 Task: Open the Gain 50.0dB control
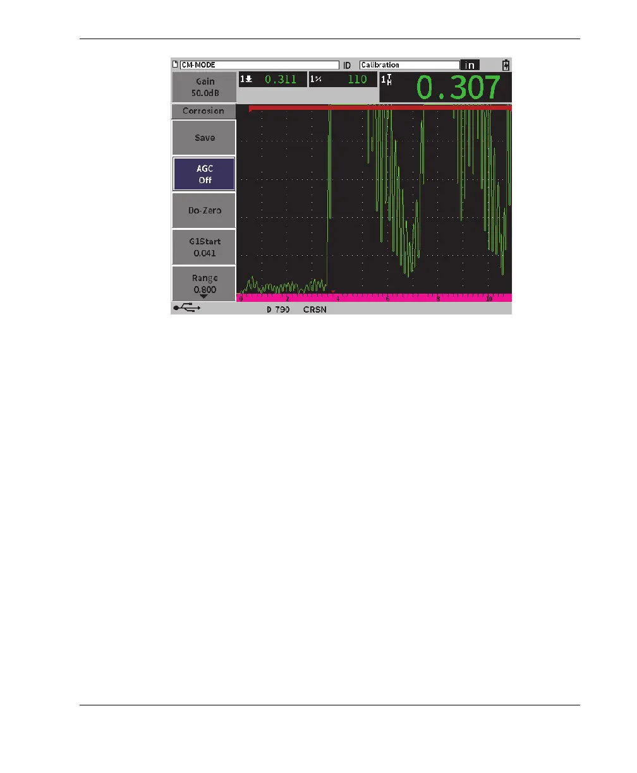tap(203, 87)
